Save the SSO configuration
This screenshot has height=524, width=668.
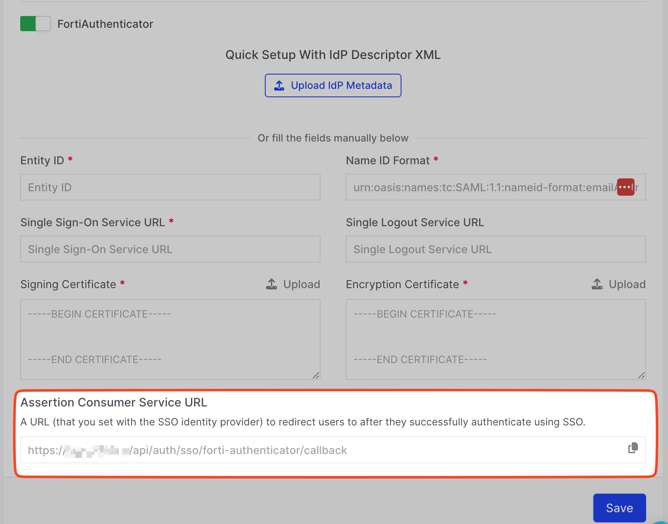[619, 508]
